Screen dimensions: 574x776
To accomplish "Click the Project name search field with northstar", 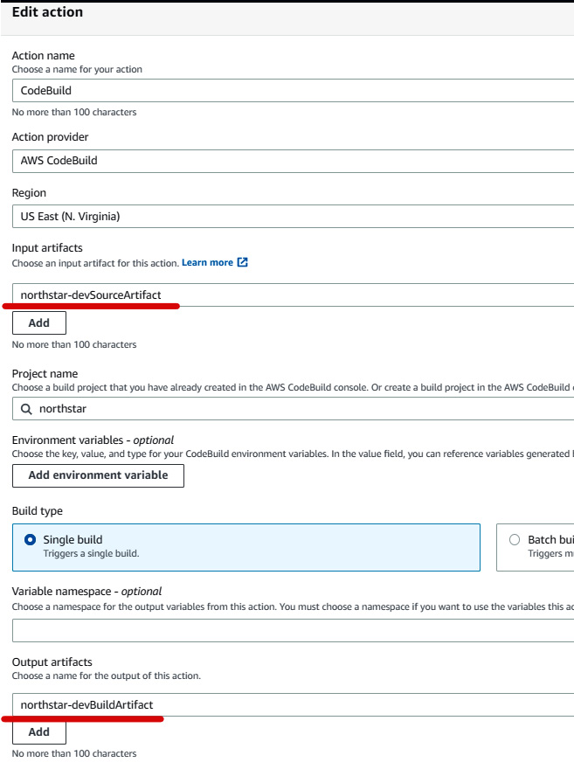I will coord(293,409).
